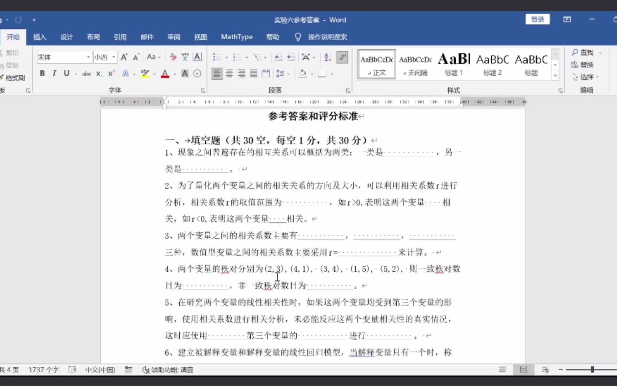Open the MathType tab

237,37
